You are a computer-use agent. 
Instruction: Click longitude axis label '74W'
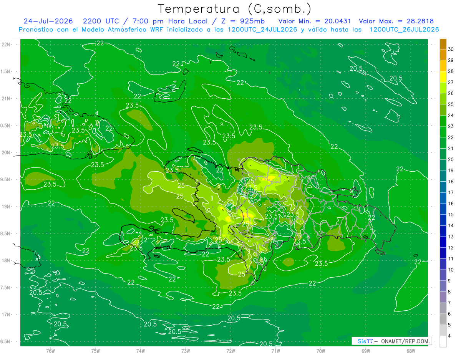pyautogui.click(x=141, y=351)
